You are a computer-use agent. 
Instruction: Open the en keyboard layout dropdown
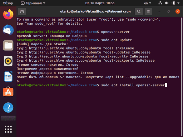pos(148,3)
